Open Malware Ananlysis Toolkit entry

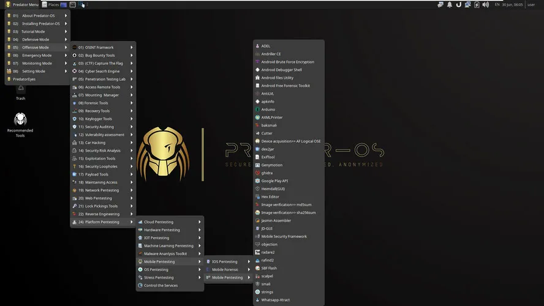(170, 253)
